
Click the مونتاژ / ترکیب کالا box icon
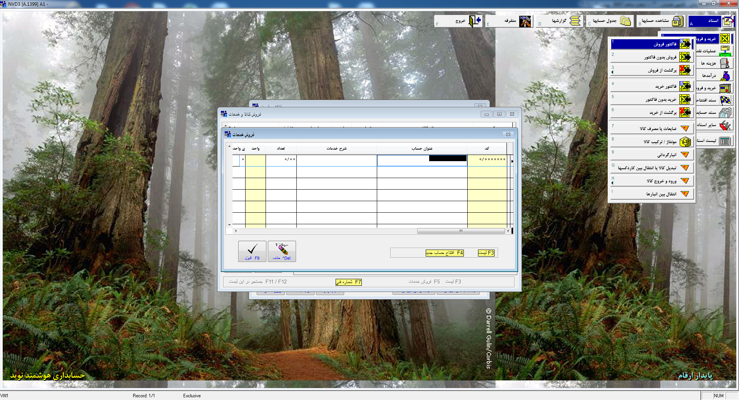point(685,142)
